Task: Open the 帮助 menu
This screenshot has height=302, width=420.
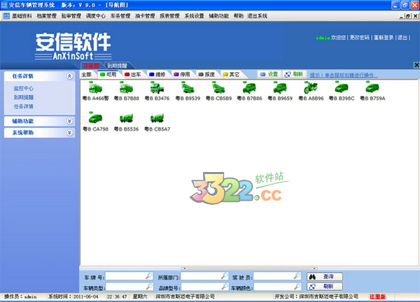Action: pos(239,16)
